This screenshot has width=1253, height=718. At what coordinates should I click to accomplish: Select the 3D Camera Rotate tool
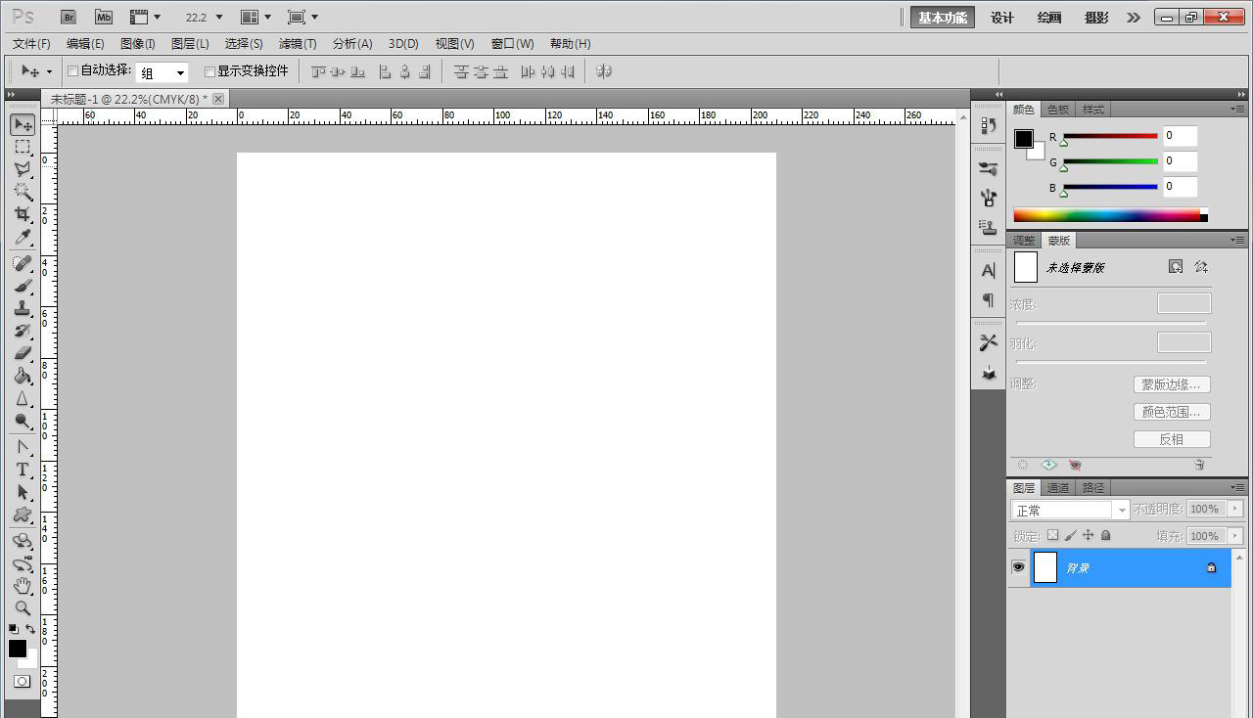pos(23,563)
